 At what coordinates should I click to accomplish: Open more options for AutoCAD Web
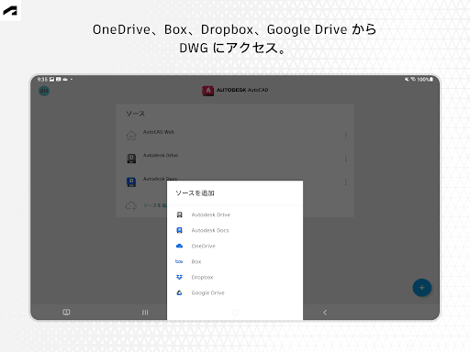pos(346,135)
